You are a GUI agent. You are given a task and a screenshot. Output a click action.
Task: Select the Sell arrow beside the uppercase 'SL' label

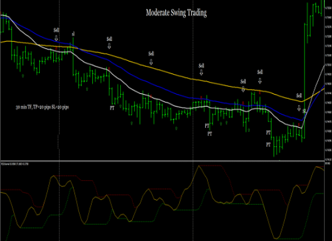click(x=299, y=108)
